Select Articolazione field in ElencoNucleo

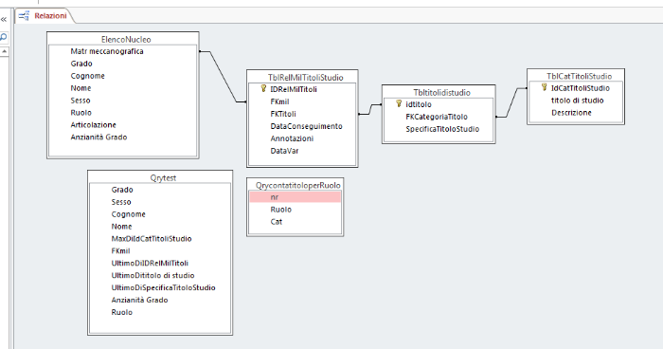point(94,125)
